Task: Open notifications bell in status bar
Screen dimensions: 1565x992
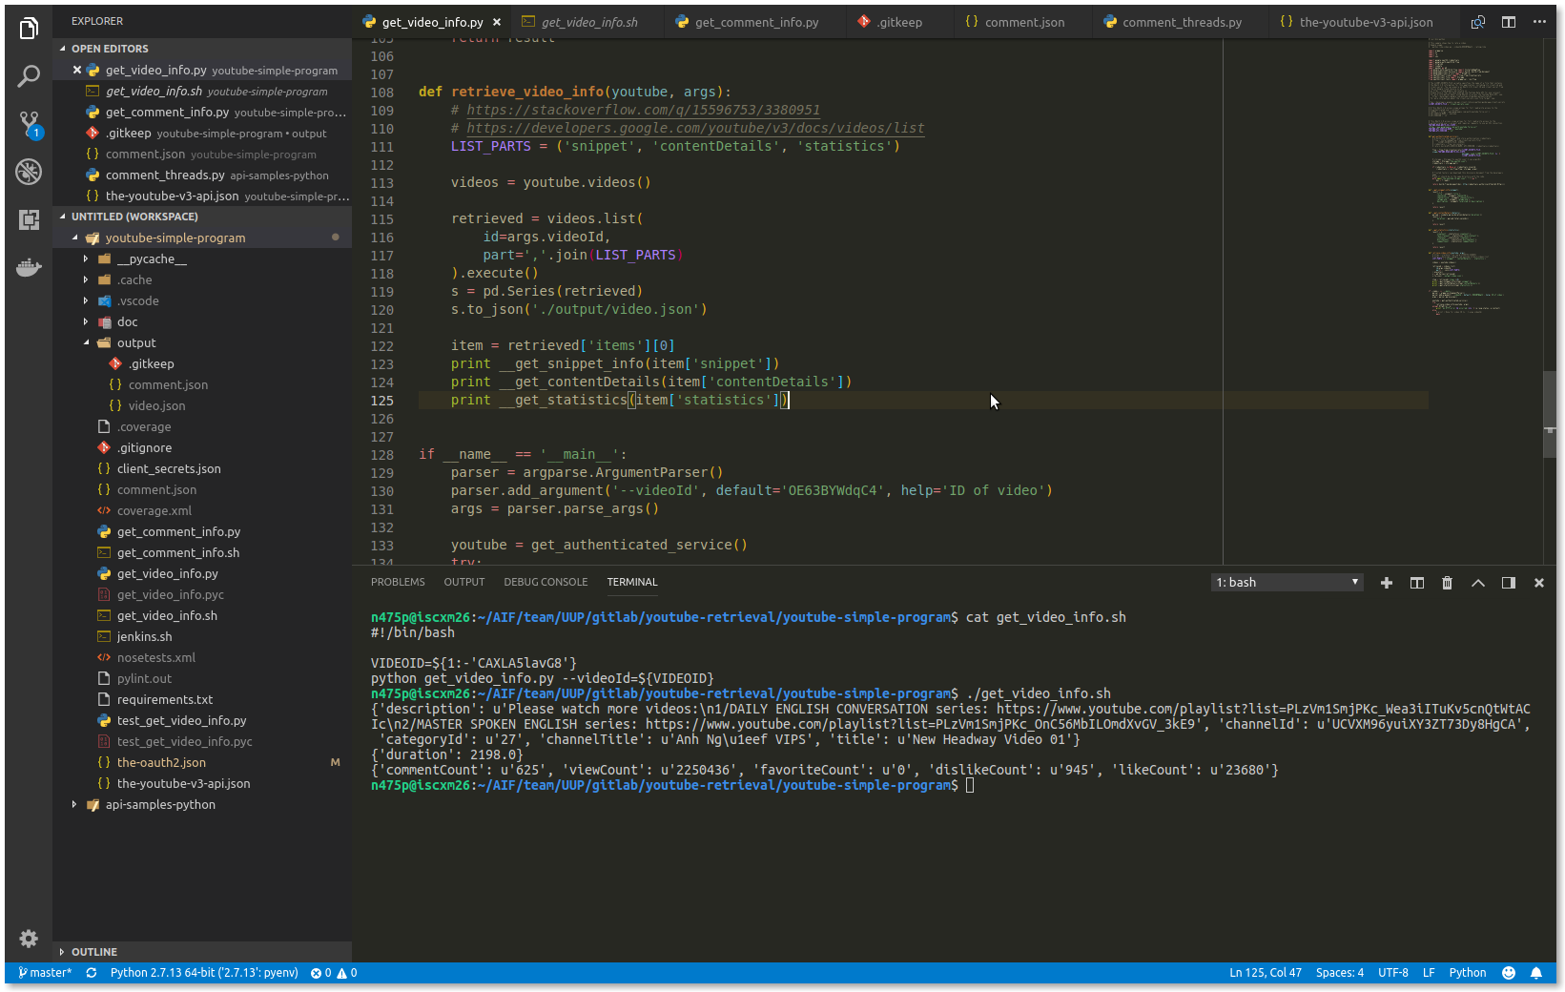Action: [x=1536, y=973]
